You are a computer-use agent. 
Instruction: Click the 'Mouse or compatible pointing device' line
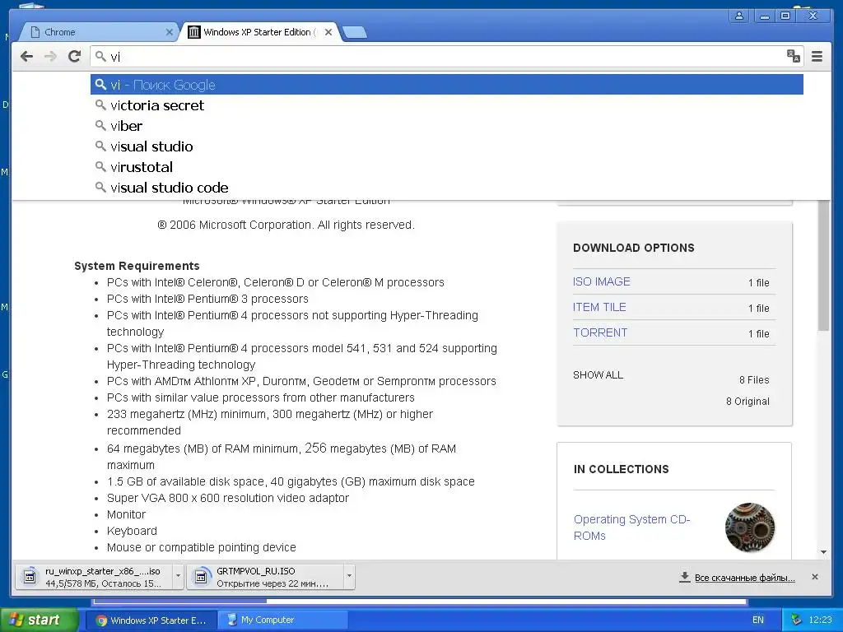click(201, 547)
